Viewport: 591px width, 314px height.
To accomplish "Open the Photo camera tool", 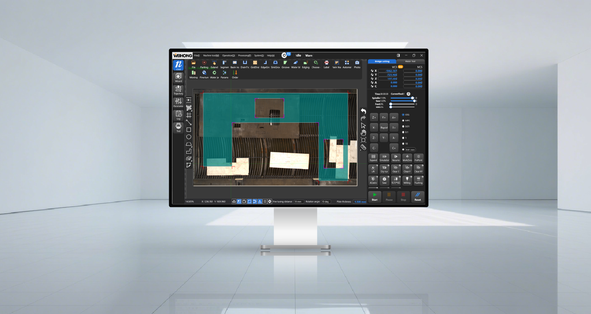I will coord(357,63).
